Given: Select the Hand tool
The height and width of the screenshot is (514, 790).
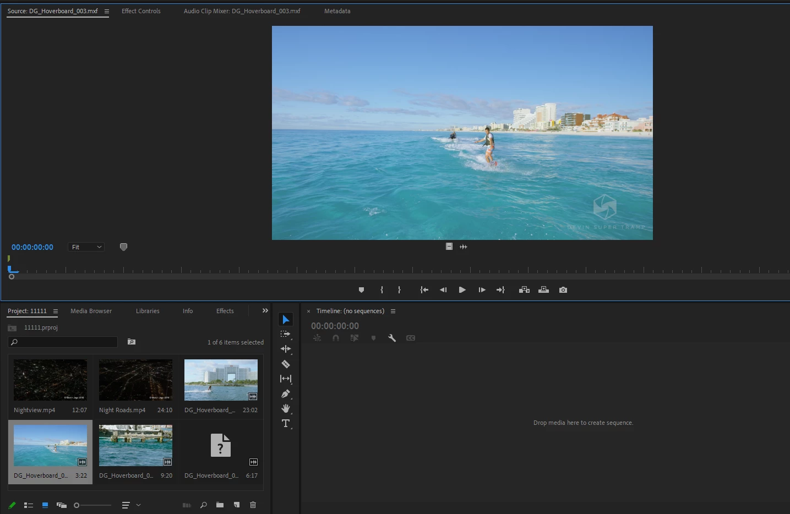Looking at the screenshot, I should (x=286, y=408).
